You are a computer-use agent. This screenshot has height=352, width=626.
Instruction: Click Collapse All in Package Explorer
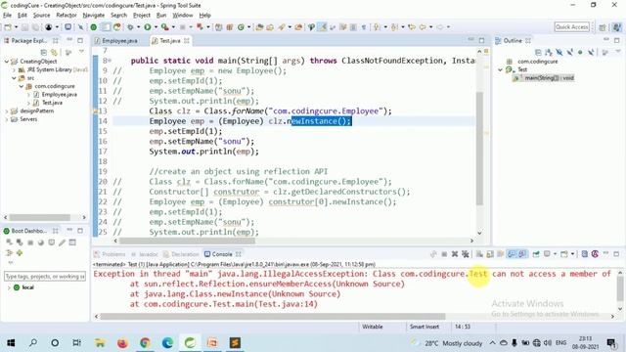coord(43,52)
